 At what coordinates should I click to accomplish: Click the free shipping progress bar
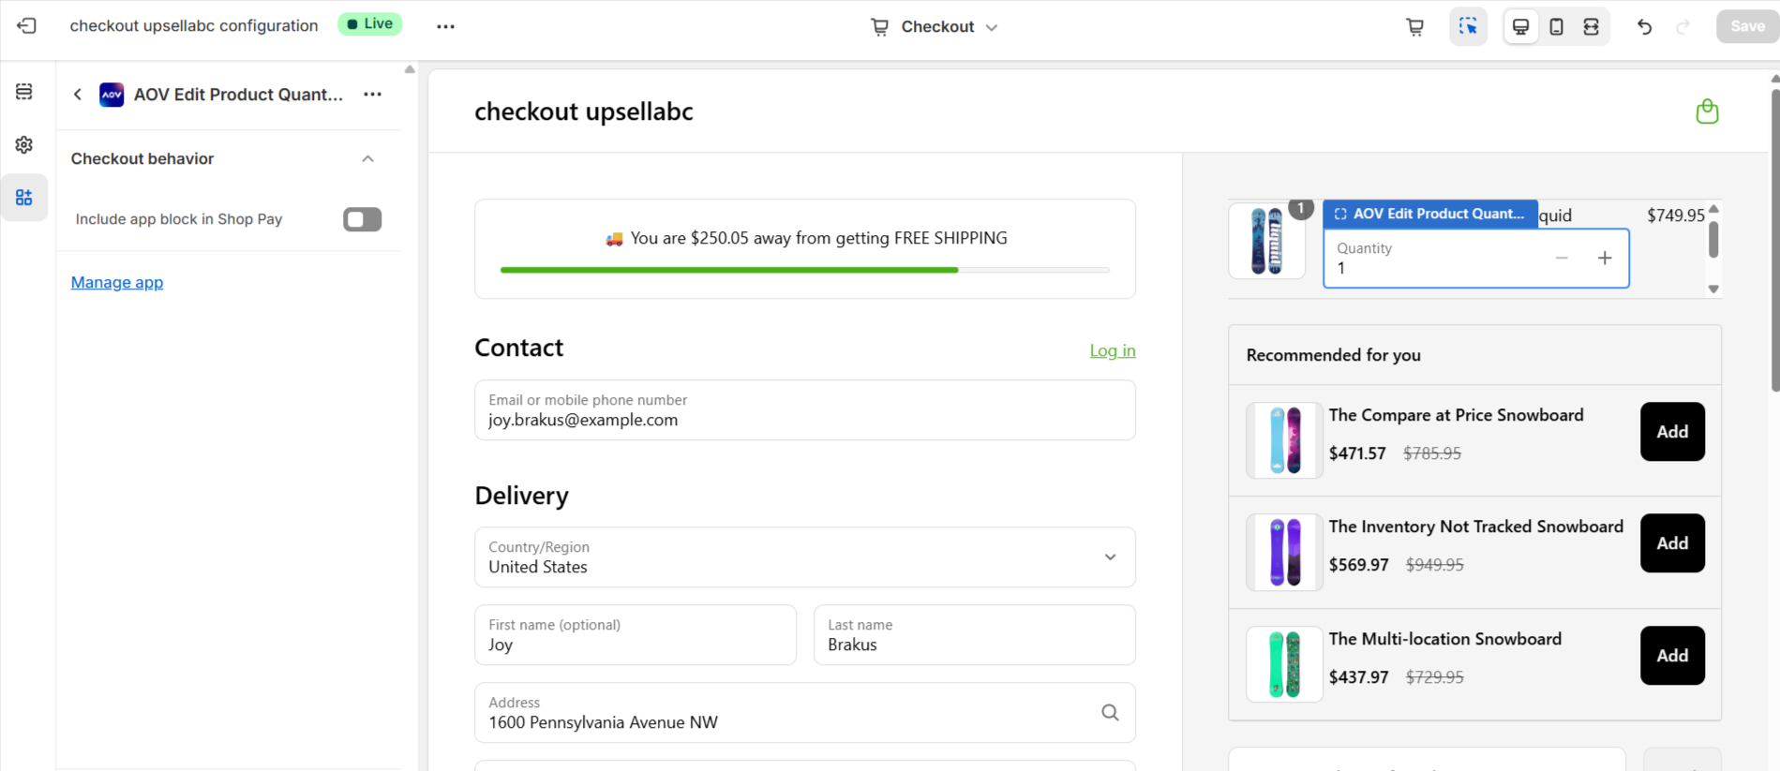(804, 270)
